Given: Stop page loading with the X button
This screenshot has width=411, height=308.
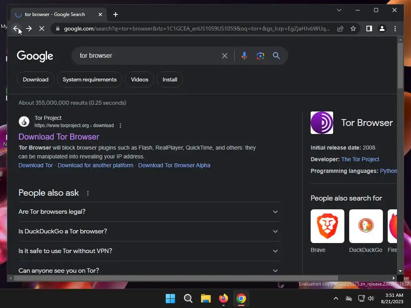Looking at the screenshot, I should 42,28.
